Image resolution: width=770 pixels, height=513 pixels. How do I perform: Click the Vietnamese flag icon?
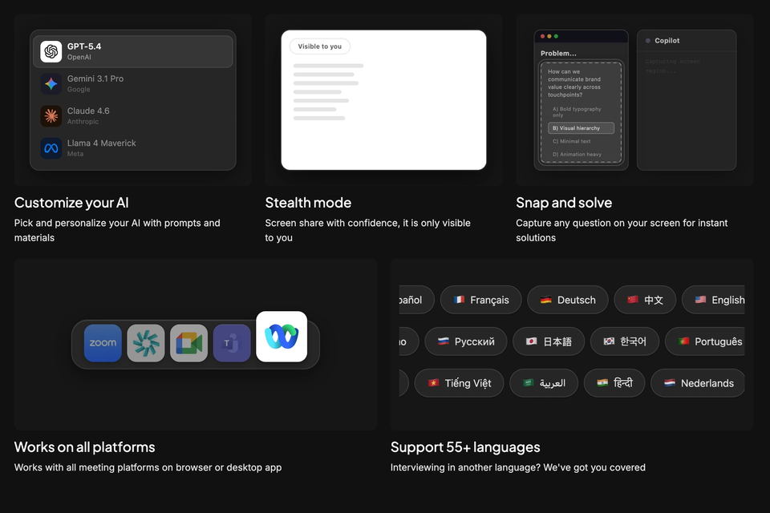click(x=433, y=383)
